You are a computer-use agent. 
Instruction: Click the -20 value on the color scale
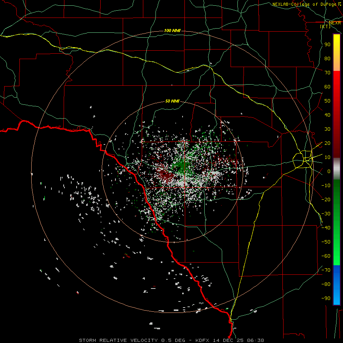326,199
